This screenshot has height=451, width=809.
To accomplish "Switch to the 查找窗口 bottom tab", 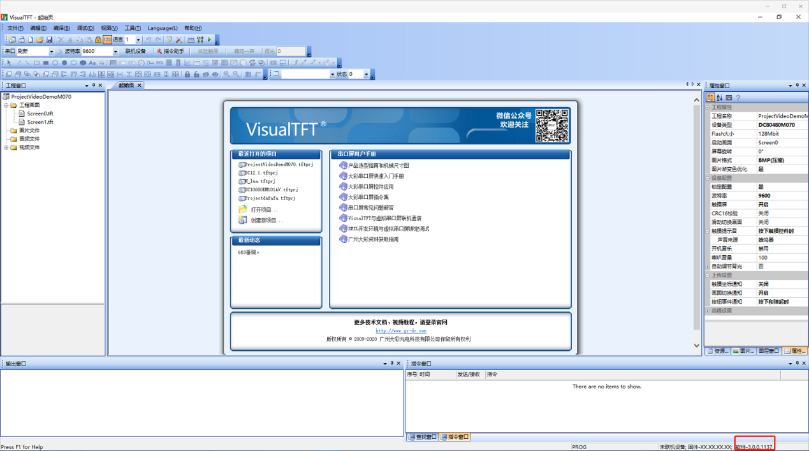I will [422, 437].
